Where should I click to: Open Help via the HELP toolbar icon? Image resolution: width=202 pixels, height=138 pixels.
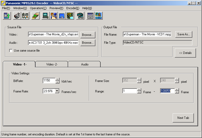click(99, 16)
